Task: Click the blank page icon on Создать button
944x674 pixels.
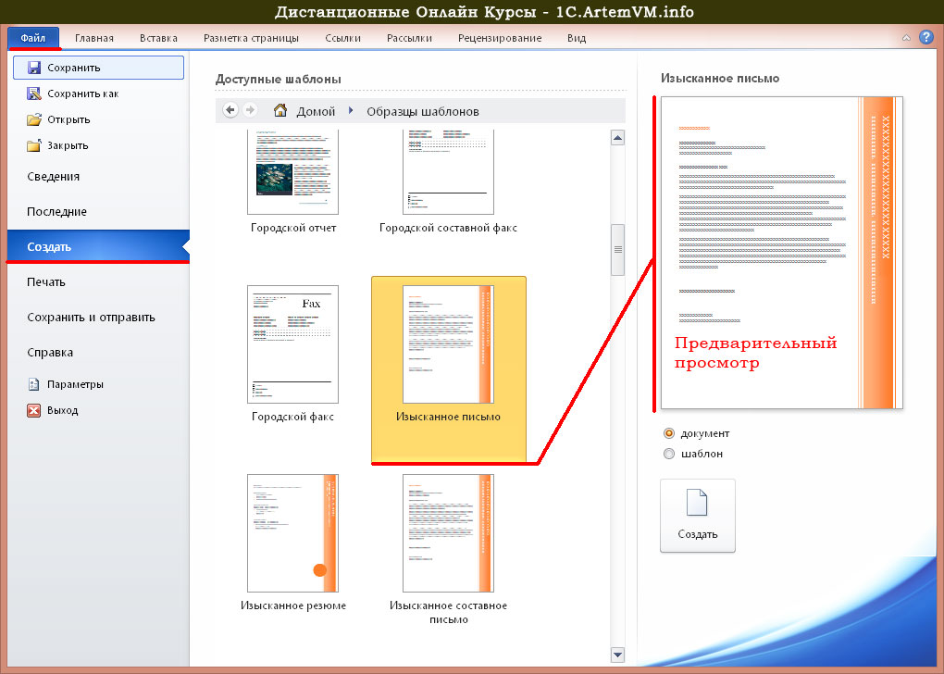Action: pos(697,503)
